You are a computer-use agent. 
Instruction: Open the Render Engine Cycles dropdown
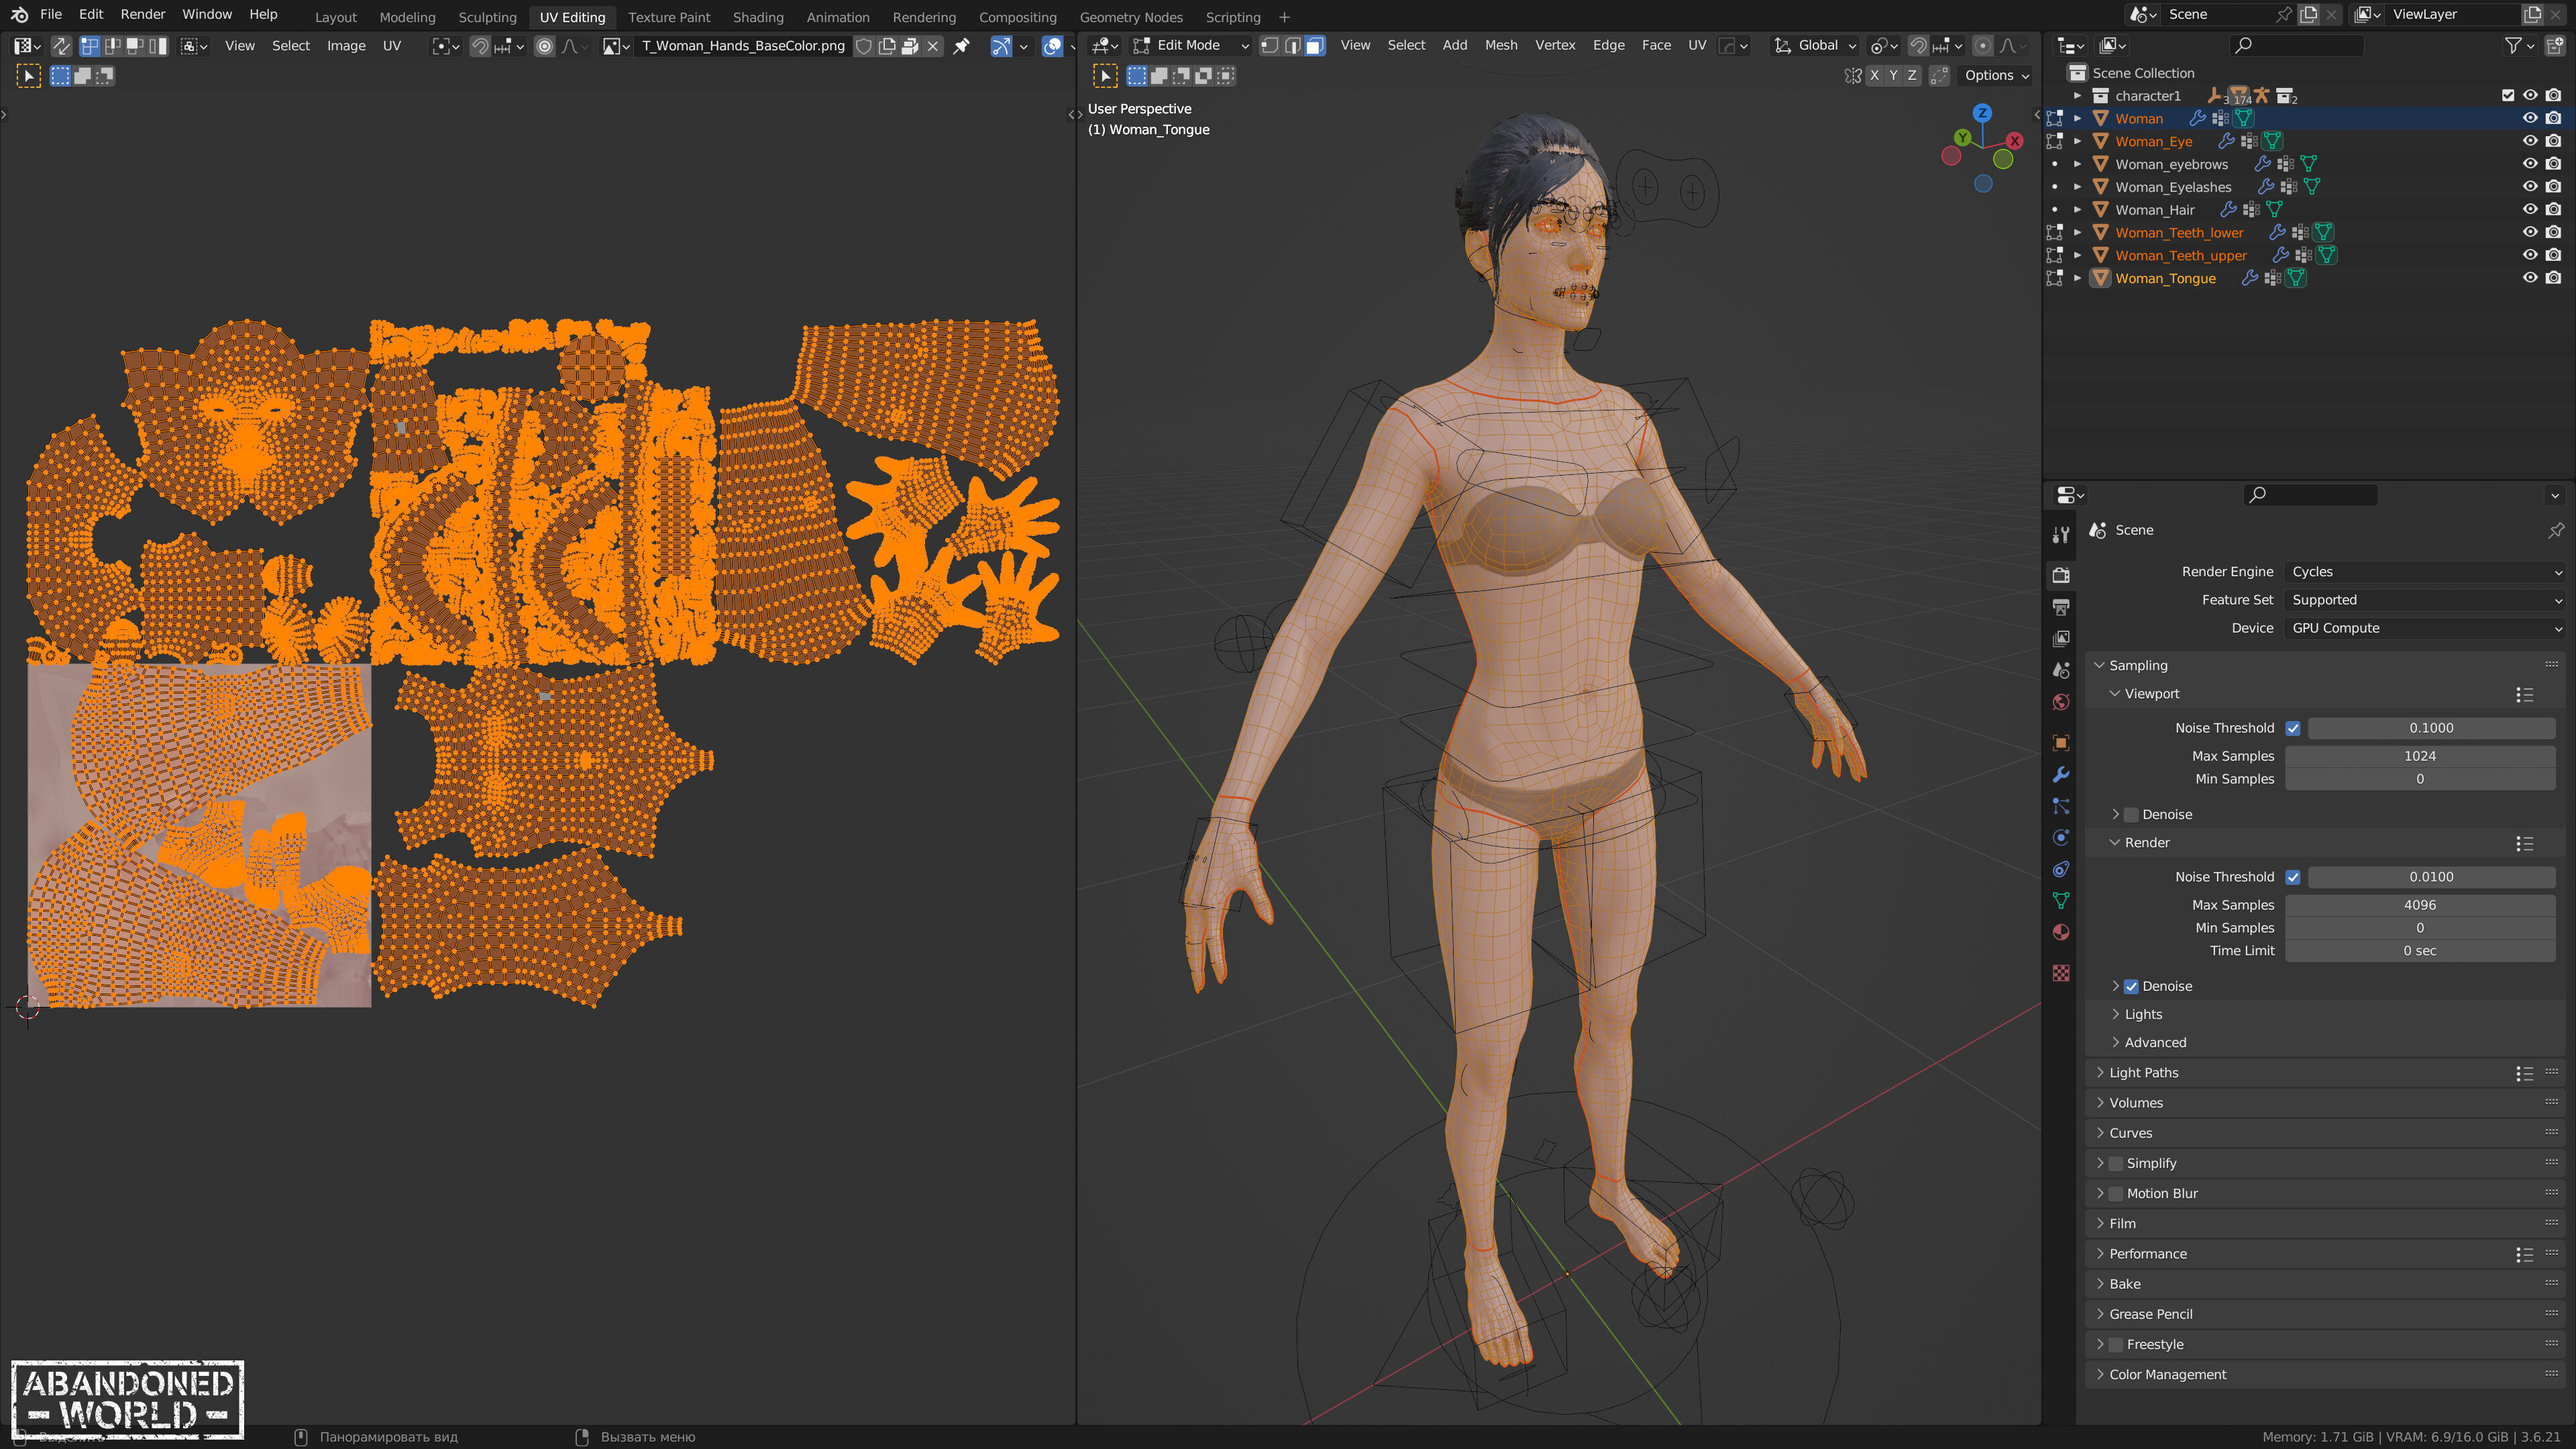pyautogui.click(x=2425, y=572)
